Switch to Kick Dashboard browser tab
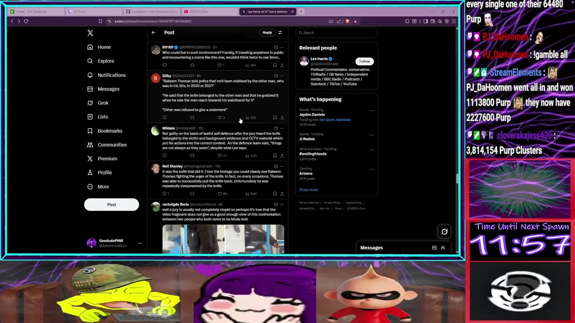Viewport: 575px width, 323px height. coord(35,12)
